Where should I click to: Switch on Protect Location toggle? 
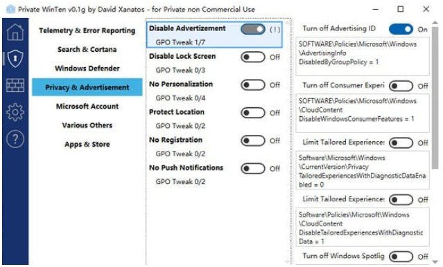pyautogui.click(x=253, y=113)
